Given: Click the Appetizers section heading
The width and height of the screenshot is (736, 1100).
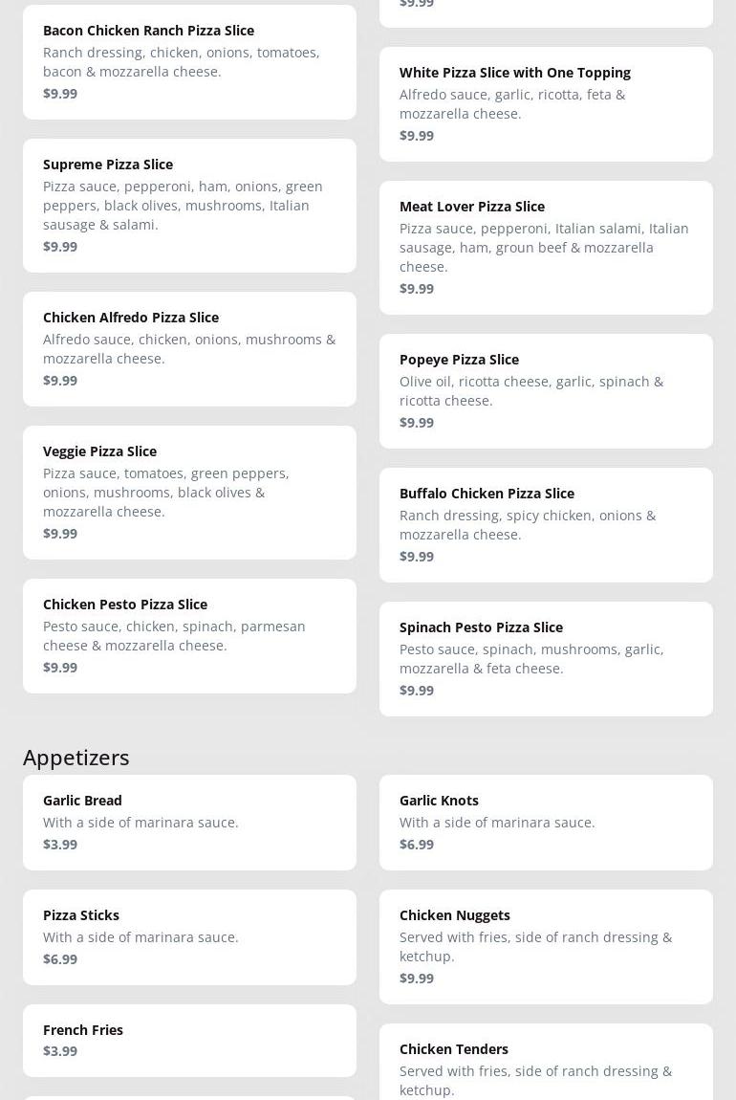Looking at the screenshot, I should click(x=76, y=758).
